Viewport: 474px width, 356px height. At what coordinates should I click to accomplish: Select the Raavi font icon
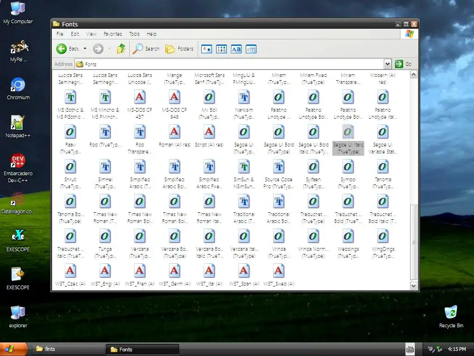pyautogui.click(x=70, y=132)
